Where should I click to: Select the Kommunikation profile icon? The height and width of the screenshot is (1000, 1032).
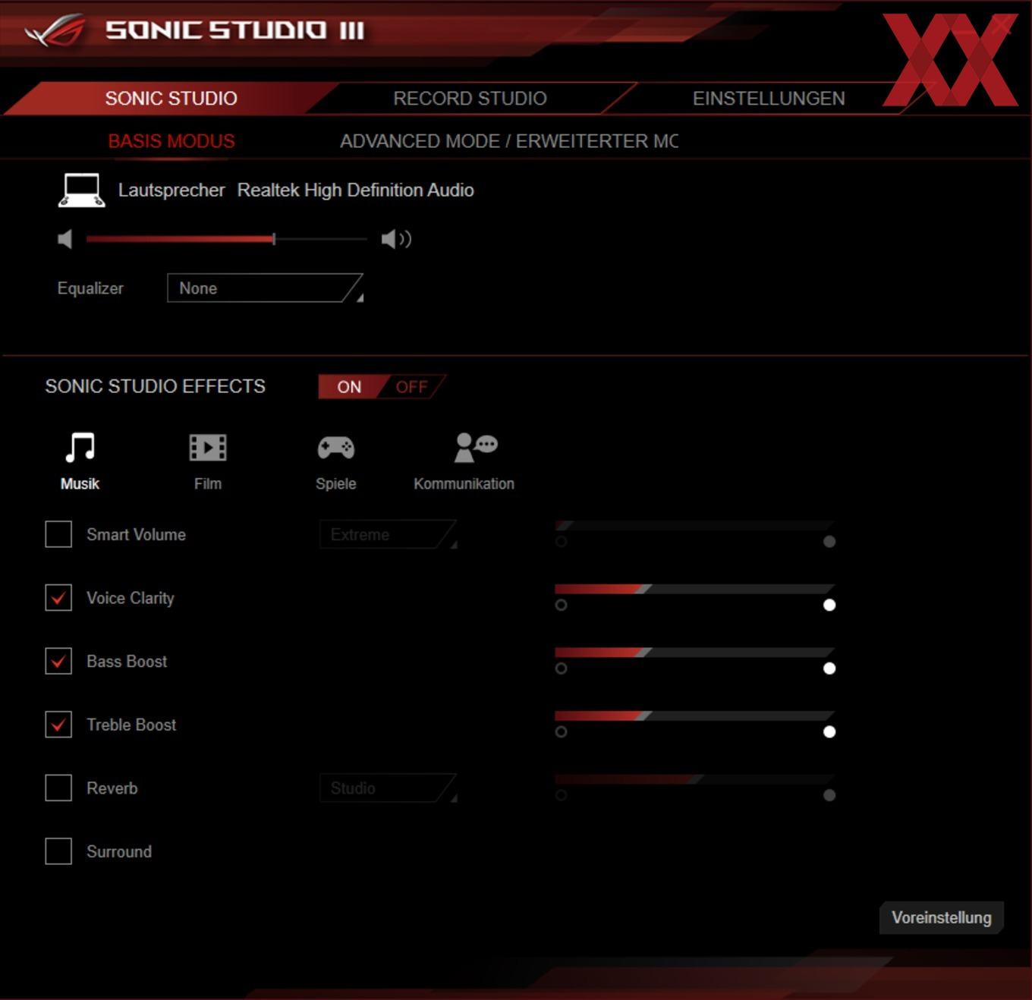(x=475, y=447)
